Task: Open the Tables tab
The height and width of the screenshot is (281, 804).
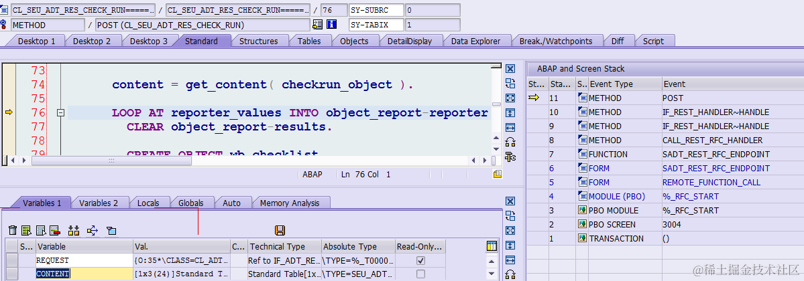Action: [309, 41]
